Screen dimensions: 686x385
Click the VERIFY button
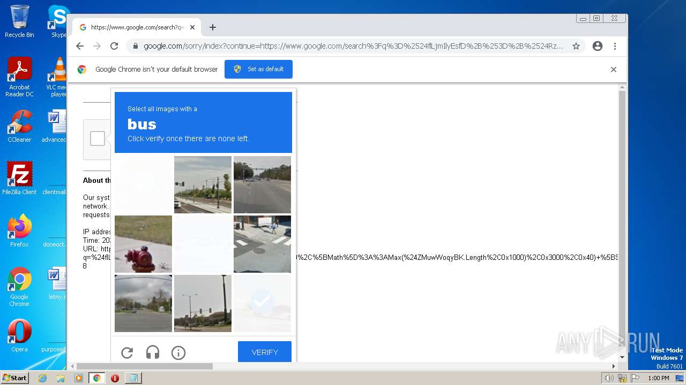[x=265, y=352]
